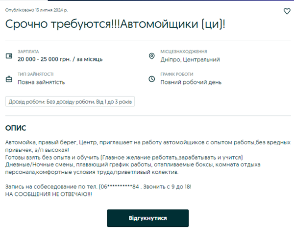Click the published date 13 липня 2024
The width and height of the screenshot is (294, 243).
37,10
